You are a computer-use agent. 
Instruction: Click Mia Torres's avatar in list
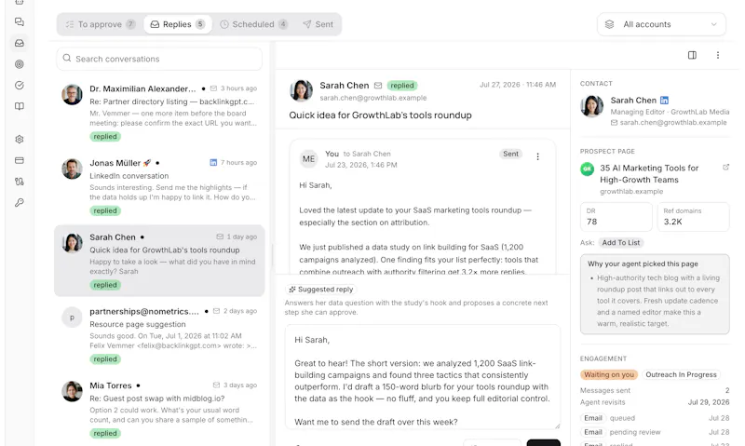pyautogui.click(x=73, y=391)
